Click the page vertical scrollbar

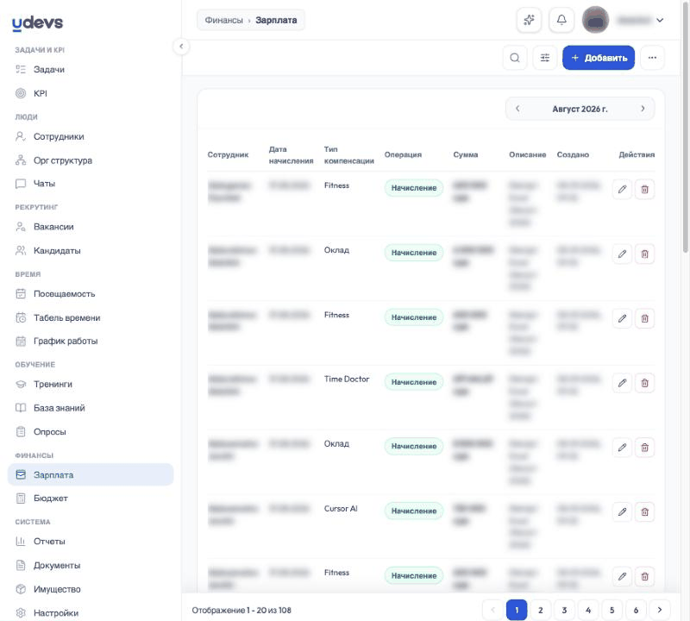[x=685, y=128]
